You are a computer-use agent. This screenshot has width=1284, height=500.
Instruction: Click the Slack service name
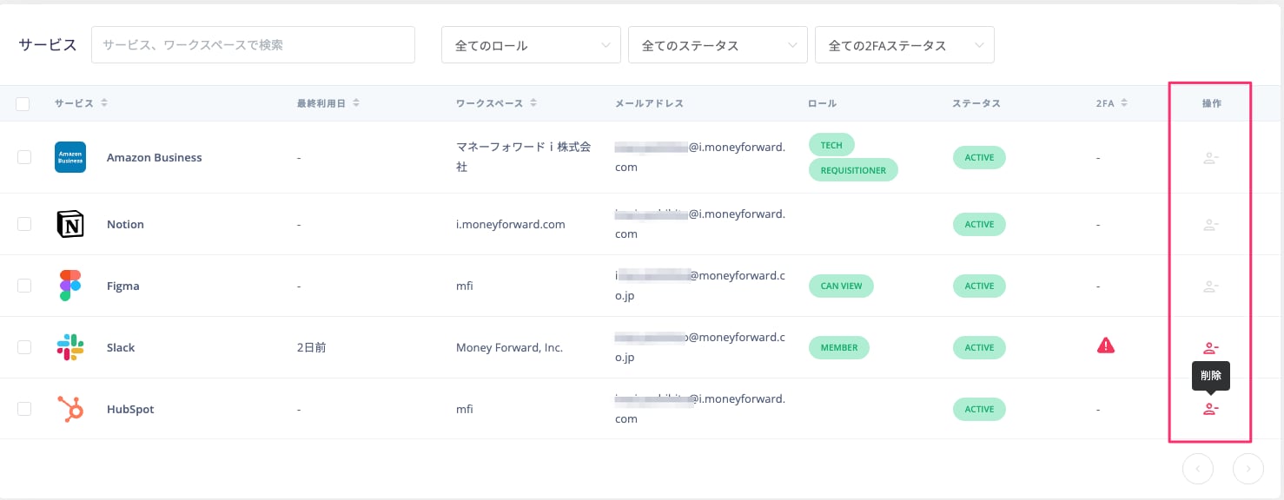[121, 348]
